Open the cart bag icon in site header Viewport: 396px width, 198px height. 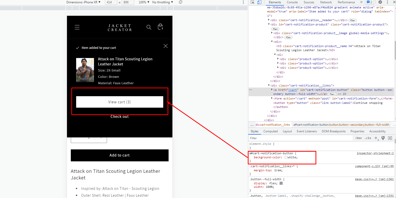click(160, 27)
